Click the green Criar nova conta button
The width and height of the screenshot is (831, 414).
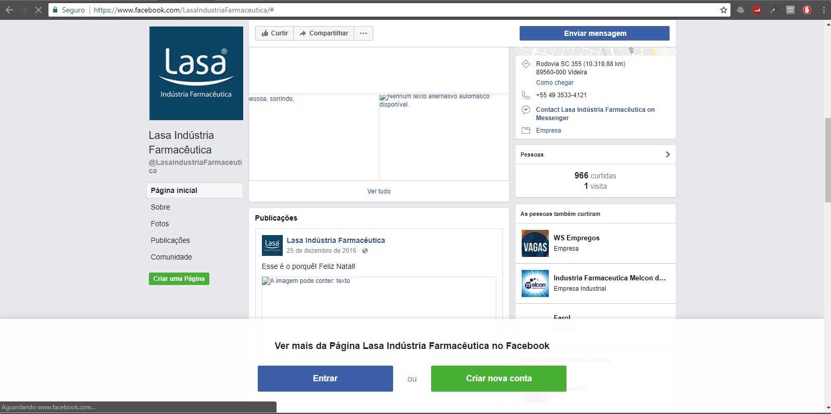[x=499, y=379]
